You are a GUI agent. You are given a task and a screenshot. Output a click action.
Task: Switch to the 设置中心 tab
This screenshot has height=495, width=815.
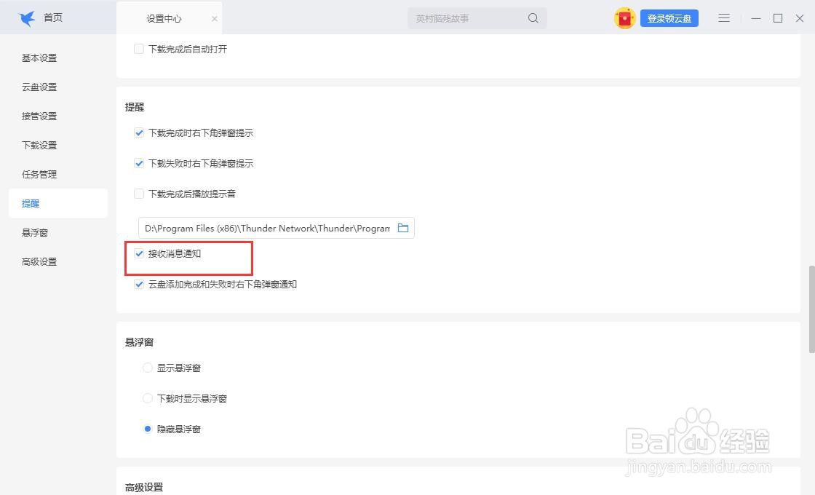(164, 19)
